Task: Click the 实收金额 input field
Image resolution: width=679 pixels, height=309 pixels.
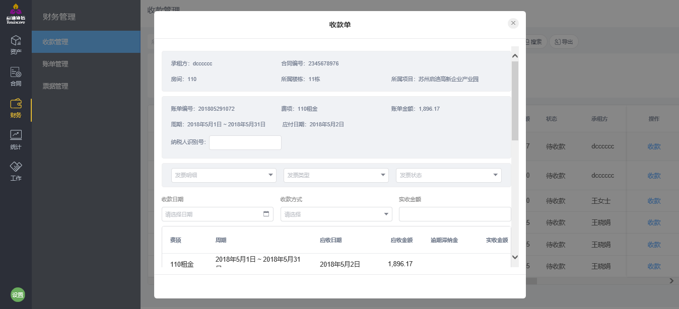Action: pyautogui.click(x=455, y=214)
